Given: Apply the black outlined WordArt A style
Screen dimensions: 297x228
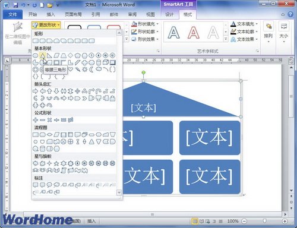Looking at the screenshot, I should 173,33.
